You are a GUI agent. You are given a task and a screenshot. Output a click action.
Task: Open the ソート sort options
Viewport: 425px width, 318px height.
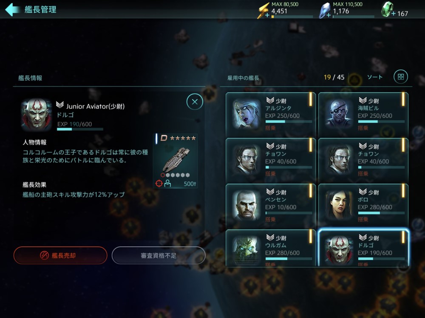375,77
